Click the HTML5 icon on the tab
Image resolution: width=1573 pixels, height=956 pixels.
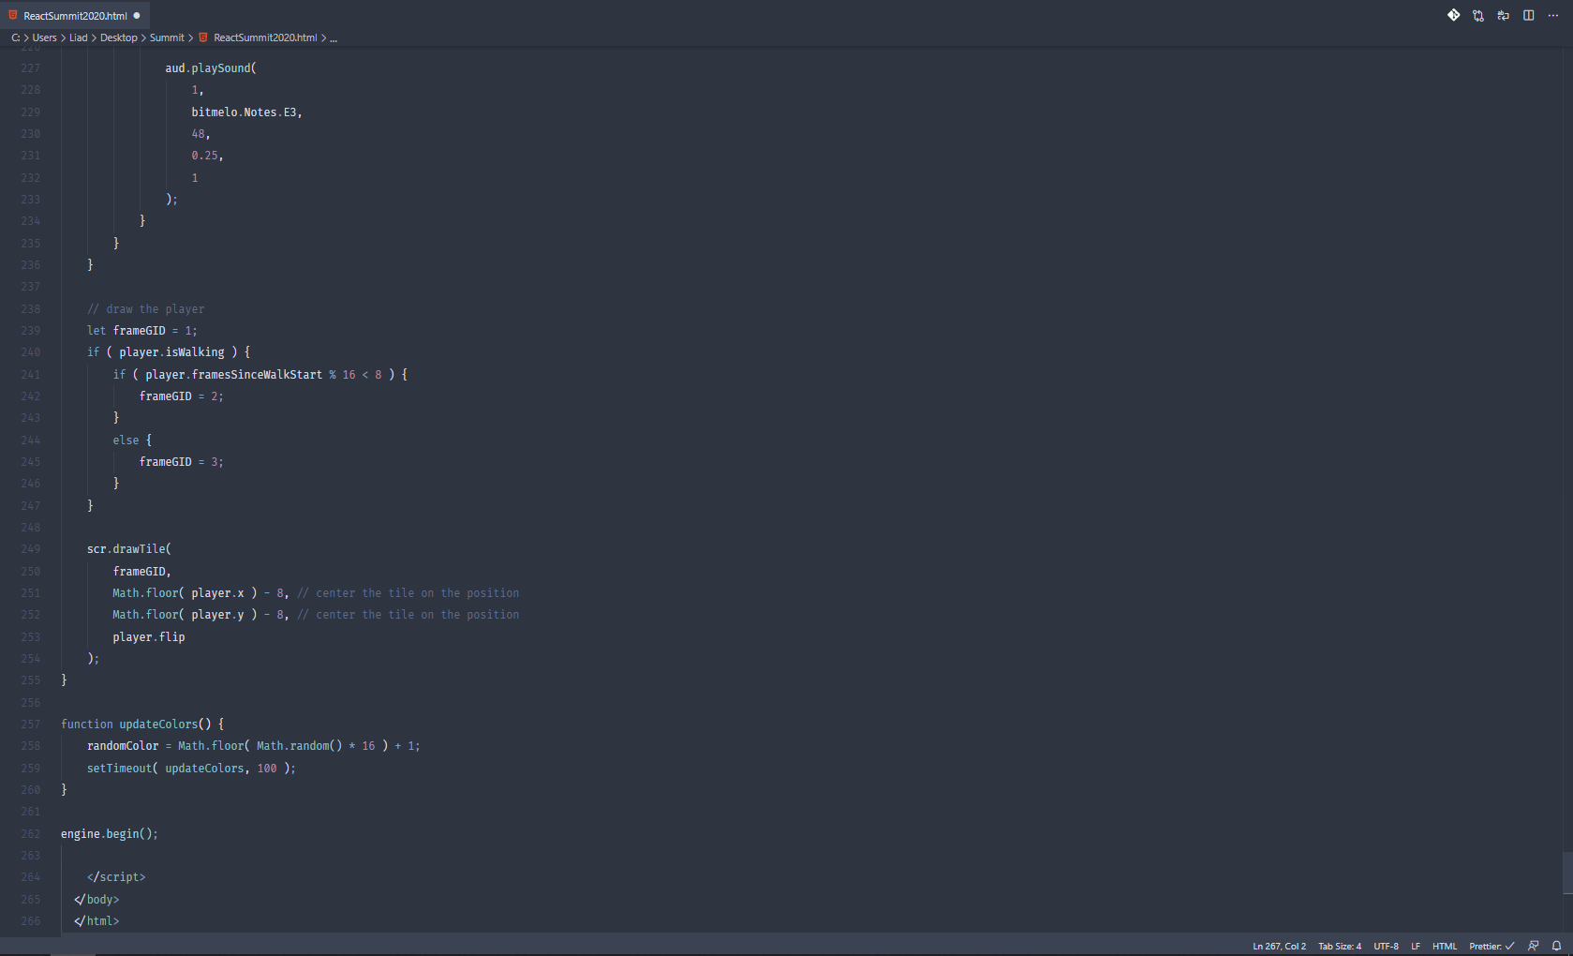(13, 15)
